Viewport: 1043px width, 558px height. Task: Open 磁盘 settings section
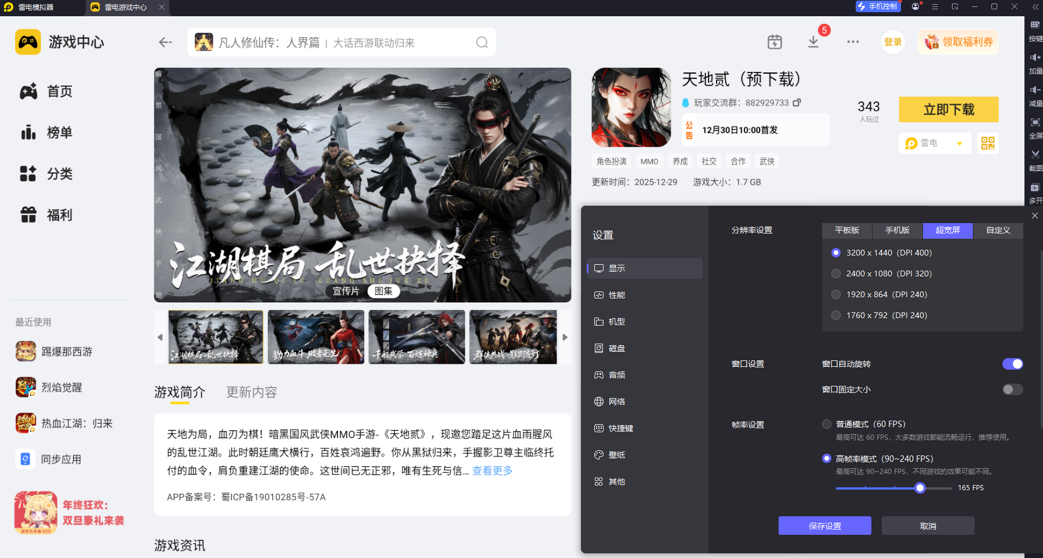(645, 348)
